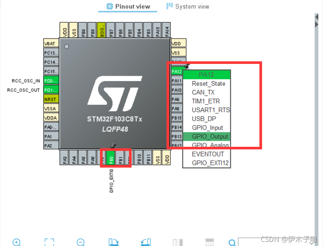This screenshot has width=323, height=246.
Task: Assign USART1_RTS to PA12
Action: [207, 110]
